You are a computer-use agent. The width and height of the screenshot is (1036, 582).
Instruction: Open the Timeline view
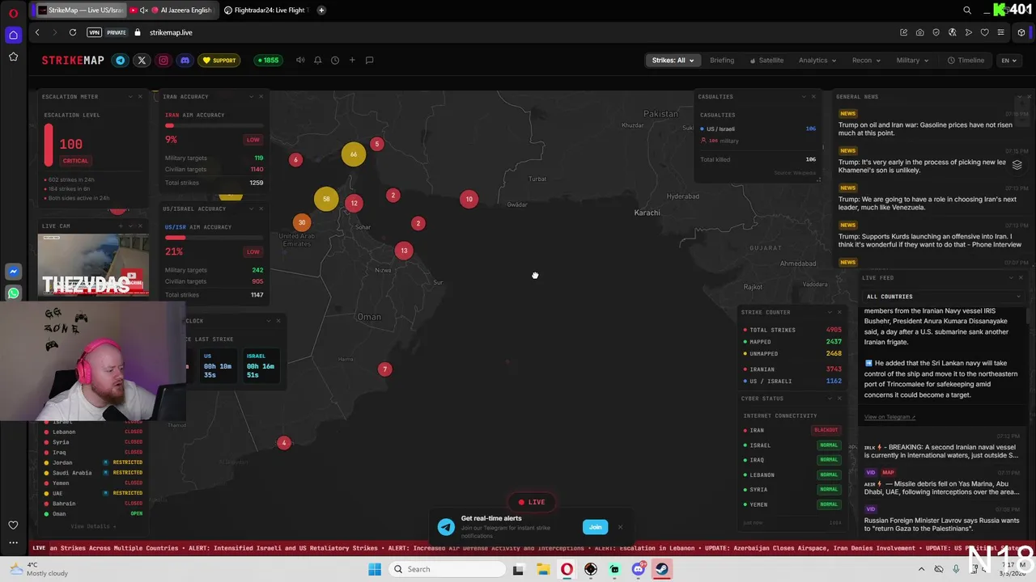[x=966, y=60]
